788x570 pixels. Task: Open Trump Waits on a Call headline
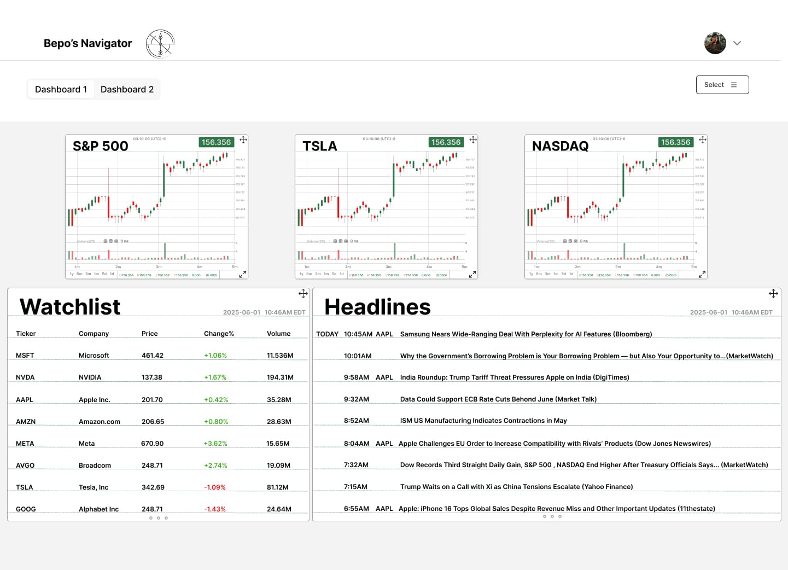pyautogui.click(x=516, y=487)
